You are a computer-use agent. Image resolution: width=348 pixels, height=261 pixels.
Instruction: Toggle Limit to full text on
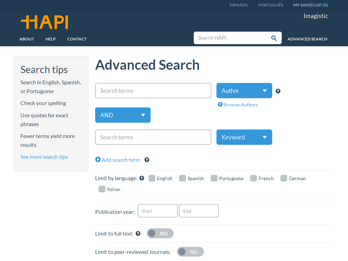tap(160, 233)
